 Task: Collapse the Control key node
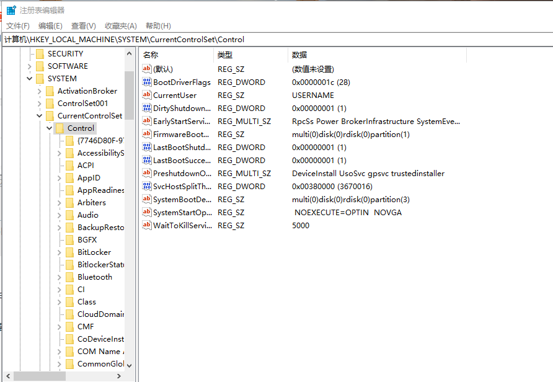50,128
